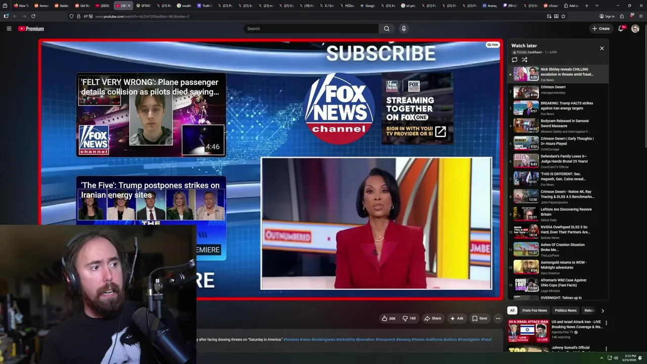Open a new browser tab with plus

(x=586, y=6)
